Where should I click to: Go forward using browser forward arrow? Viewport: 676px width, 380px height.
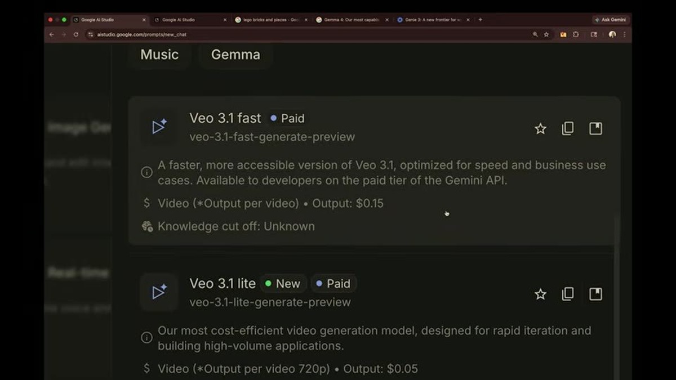point(64,34)
